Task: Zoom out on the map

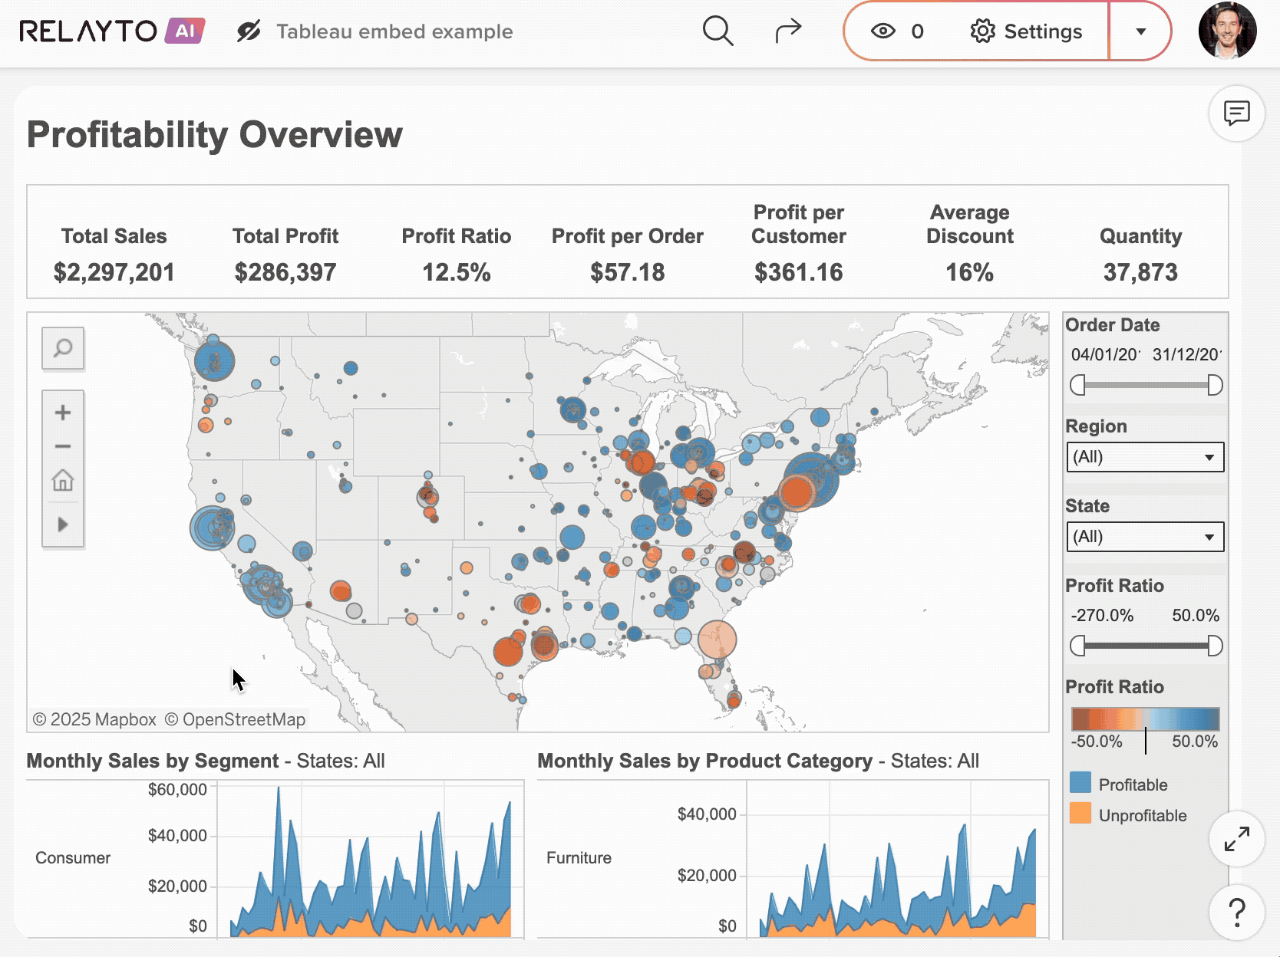Action: [x=63, y=446]
